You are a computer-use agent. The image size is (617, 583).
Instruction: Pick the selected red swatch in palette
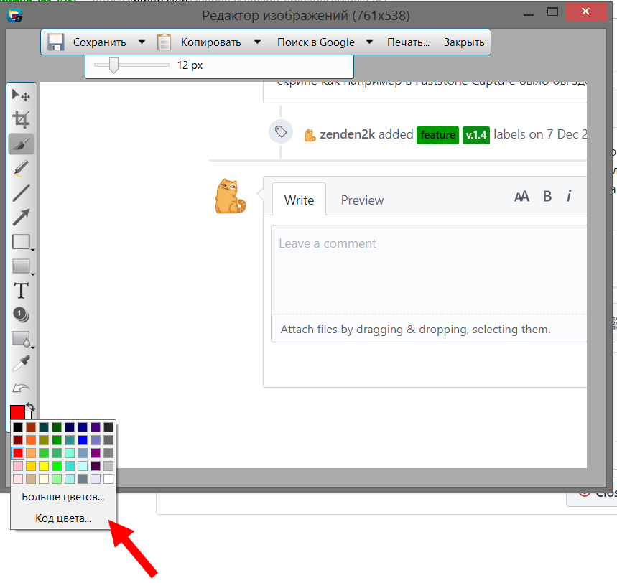(x=18, y=453)
